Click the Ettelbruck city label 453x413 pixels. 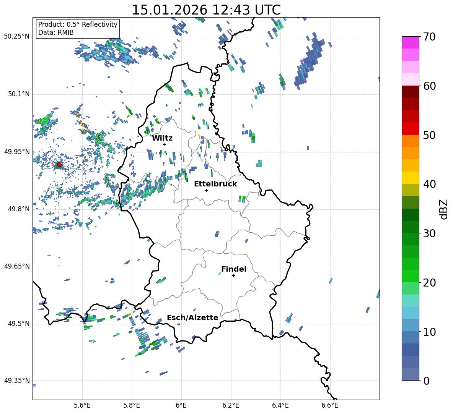click(215, 184)
